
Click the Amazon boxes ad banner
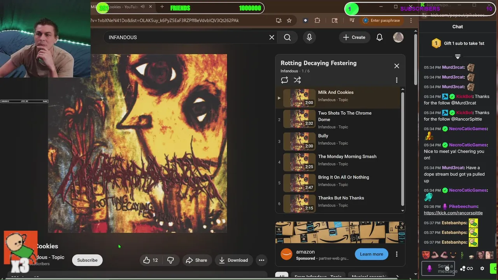click(340, 233)
